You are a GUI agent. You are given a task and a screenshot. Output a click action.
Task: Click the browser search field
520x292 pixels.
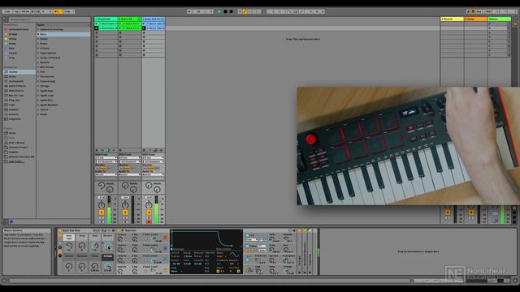tap(49, 19)
